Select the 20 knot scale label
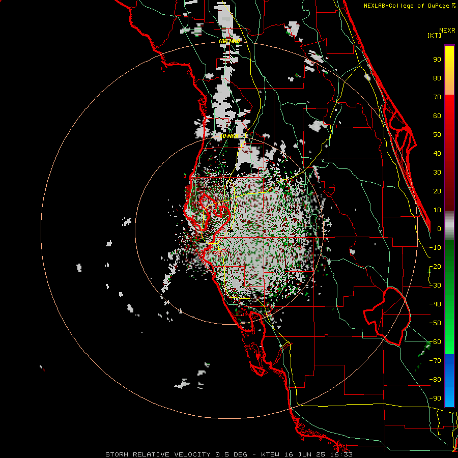Screen dimensions: 458x458 click(437, 191)
